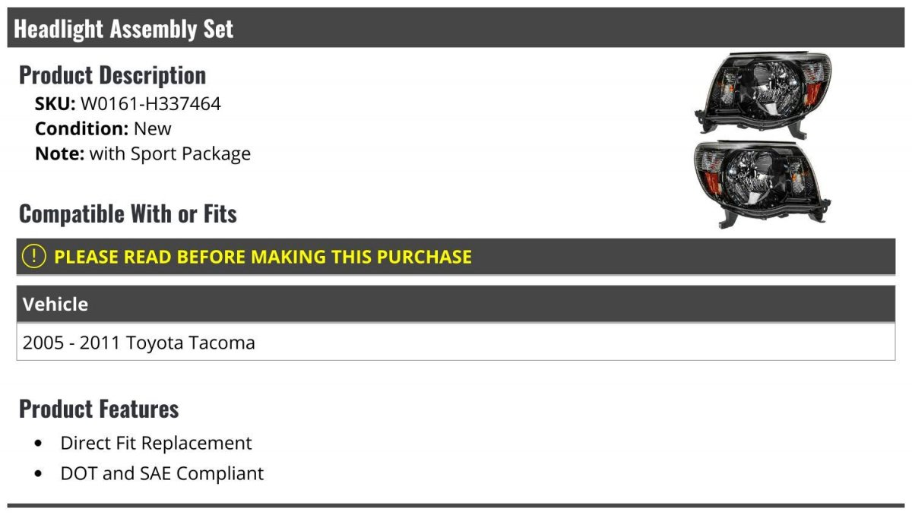Click the 'New' condition value
Screen dimensions: 912x515
point(153,128)
